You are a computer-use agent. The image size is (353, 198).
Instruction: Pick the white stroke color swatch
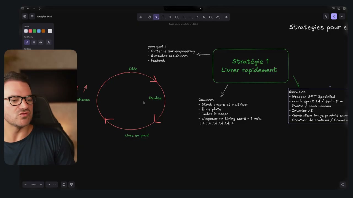tap(26, 31)
